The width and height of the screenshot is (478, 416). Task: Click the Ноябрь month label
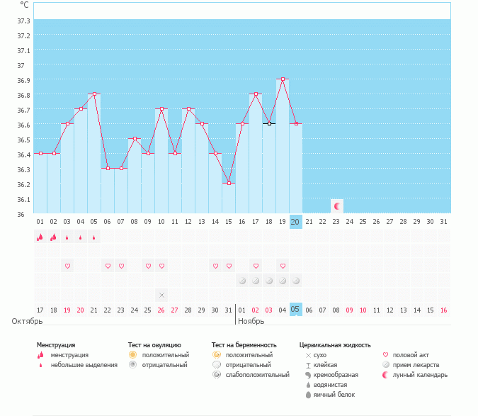pos(251,321)
